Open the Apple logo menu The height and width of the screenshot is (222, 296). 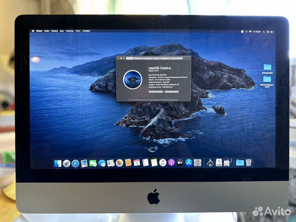(x=33, y=31)
